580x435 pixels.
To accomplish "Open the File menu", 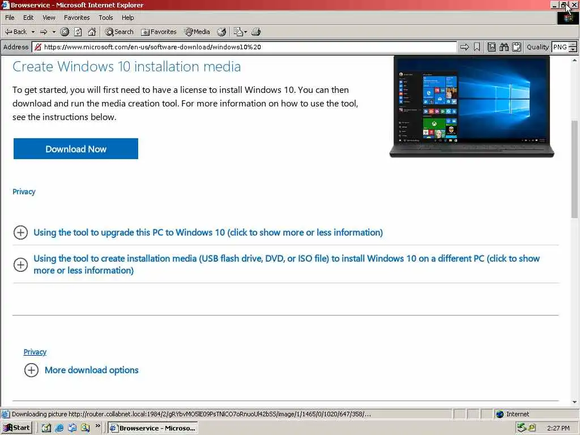I will [x=10, y=18].
